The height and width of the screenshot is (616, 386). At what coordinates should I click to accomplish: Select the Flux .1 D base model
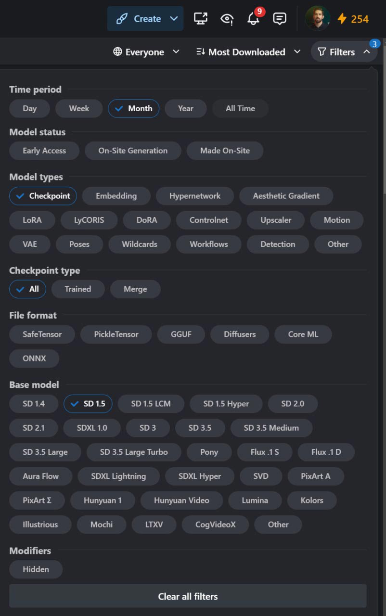[326, 452]
